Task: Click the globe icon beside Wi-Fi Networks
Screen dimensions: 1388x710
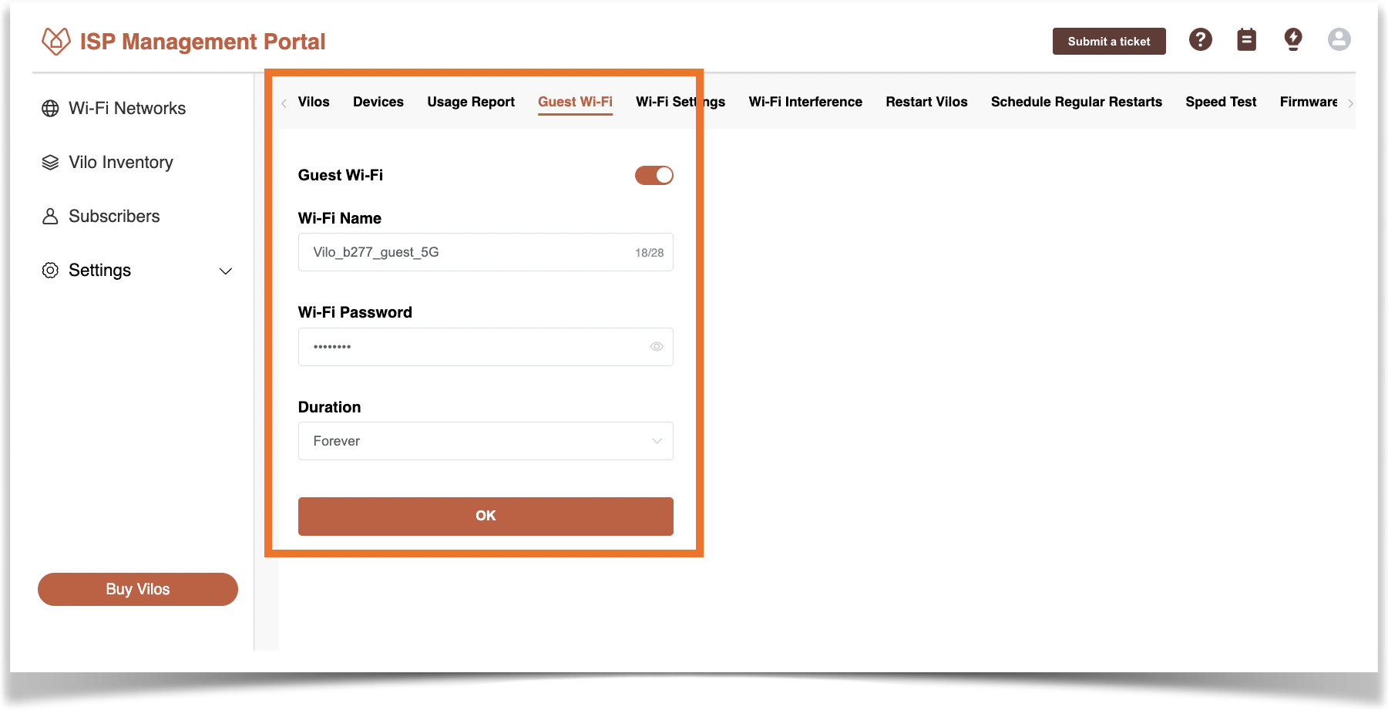Action: [x=50, y=109]
